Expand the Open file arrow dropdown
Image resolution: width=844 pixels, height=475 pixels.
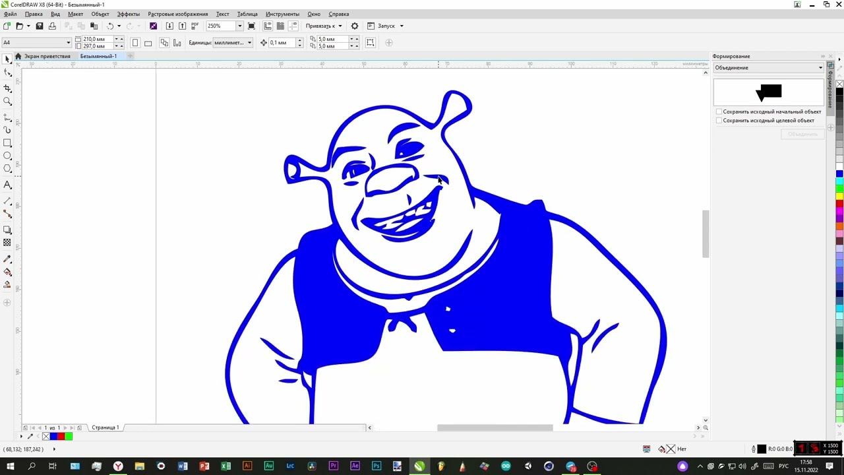click(x=28, y=26)
